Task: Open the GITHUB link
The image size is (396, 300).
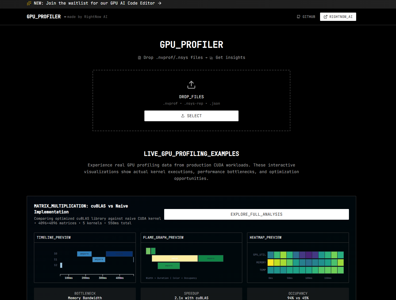Action: click(306, 17)
